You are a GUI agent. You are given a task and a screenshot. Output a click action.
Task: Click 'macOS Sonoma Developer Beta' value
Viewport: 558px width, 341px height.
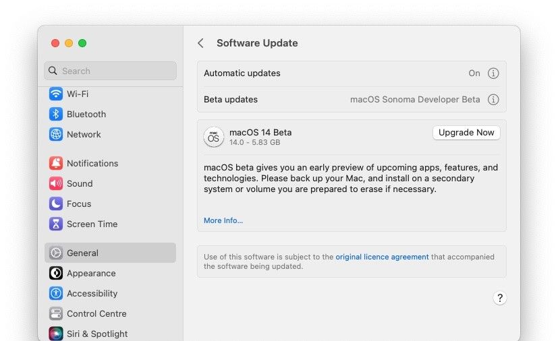point(415,100)
